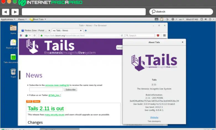Click the email subscription text field
Viewport: 216px width, 130px height.
click(x=46, y=90)
